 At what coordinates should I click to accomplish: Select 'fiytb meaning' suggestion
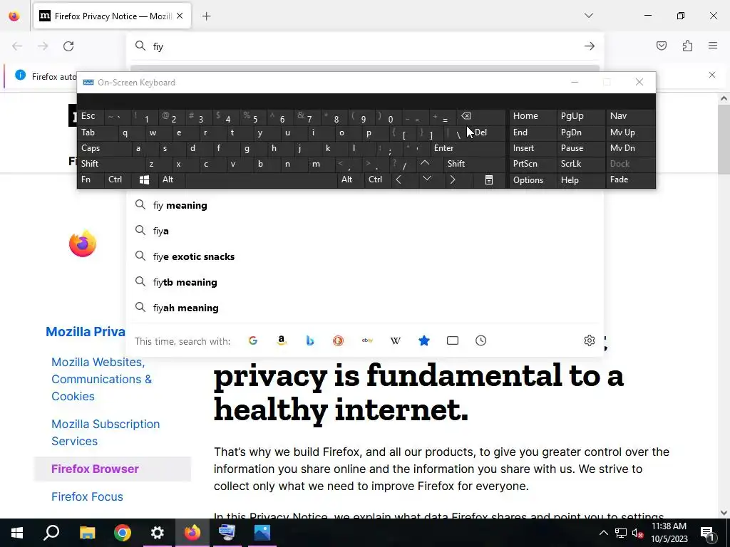[365, 282]
